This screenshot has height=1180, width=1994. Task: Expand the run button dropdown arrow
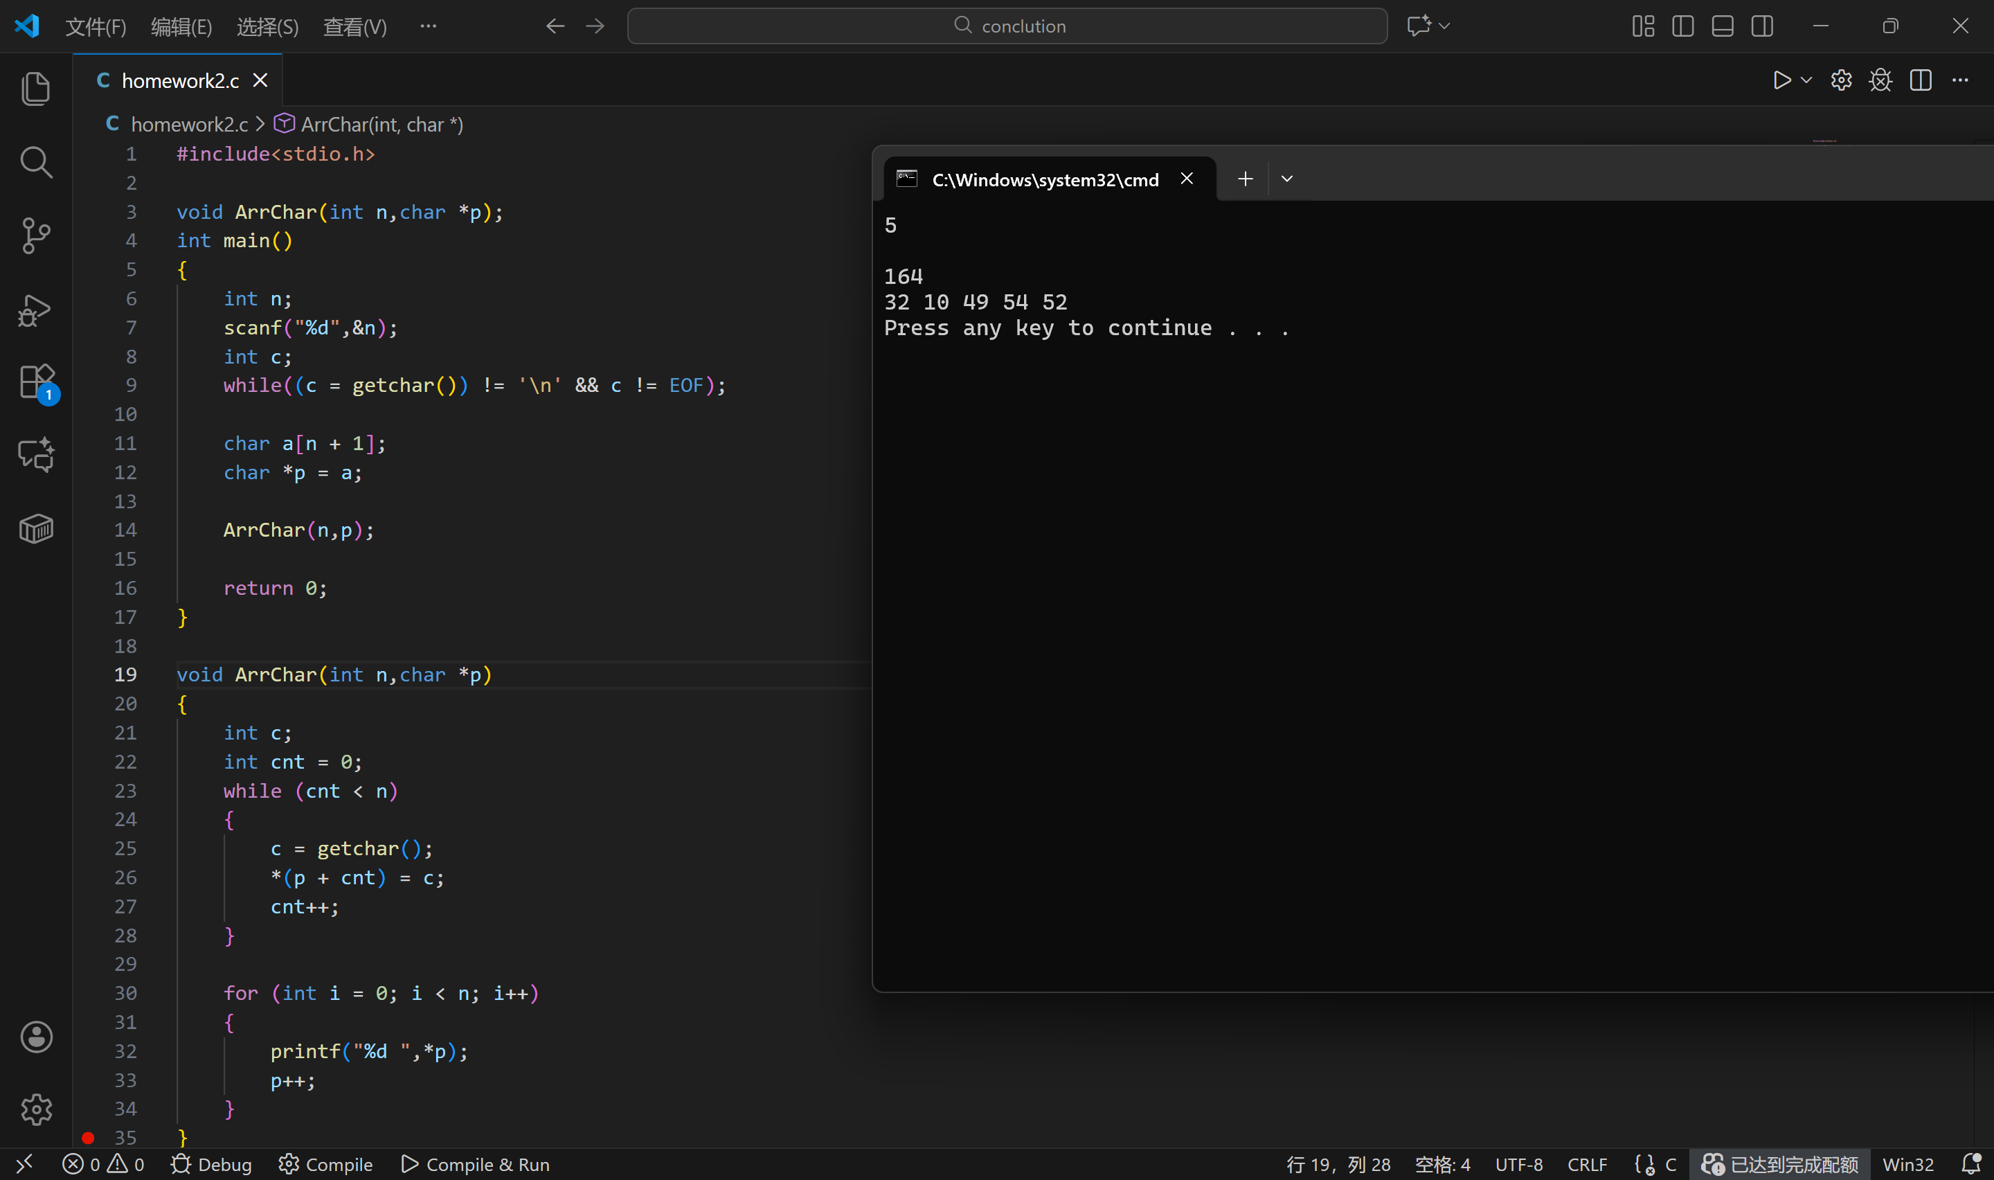[1806, 80]
